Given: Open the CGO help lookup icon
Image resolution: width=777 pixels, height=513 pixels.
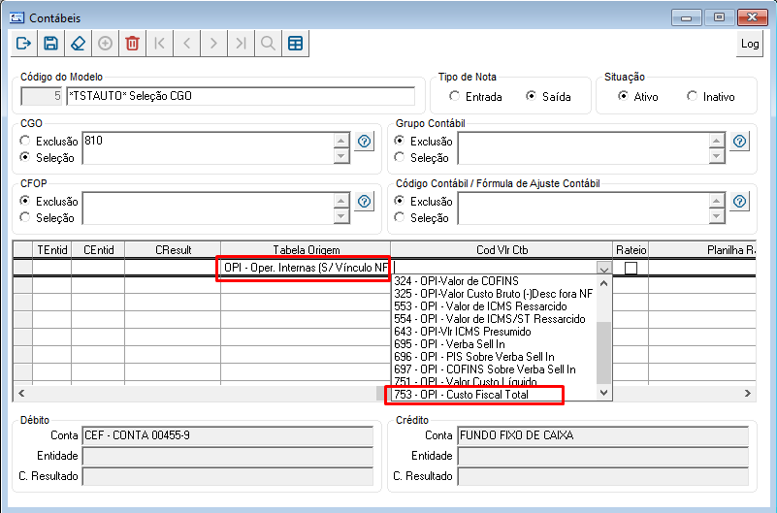Looking at the screenshot, I should point(364,142).
